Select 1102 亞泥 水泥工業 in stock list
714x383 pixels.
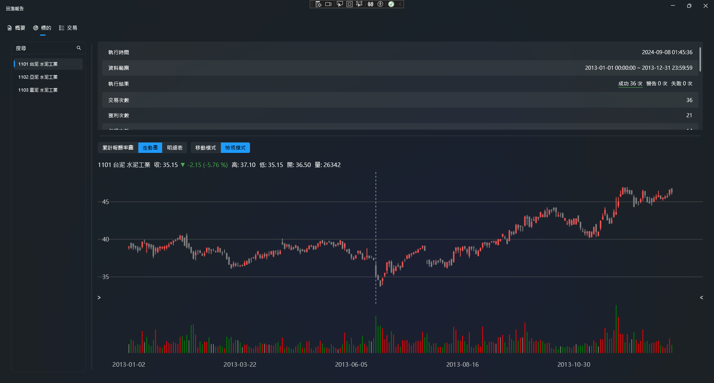pos(38,77)
